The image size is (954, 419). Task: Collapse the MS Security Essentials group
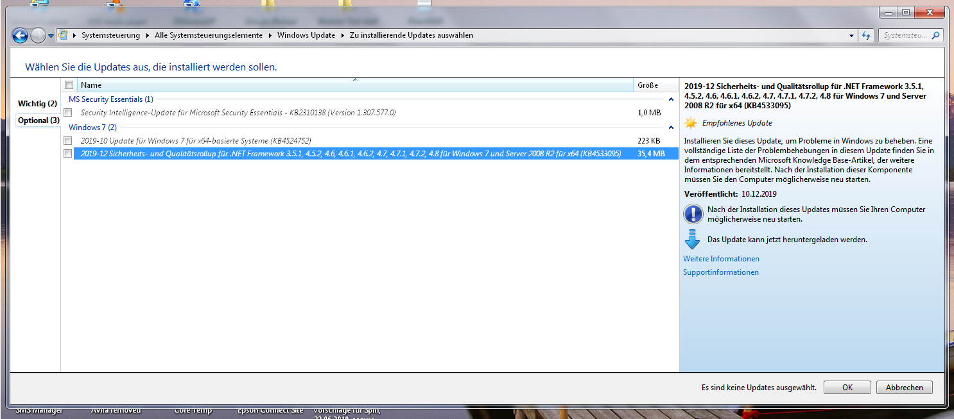click(x=671, y=99)
